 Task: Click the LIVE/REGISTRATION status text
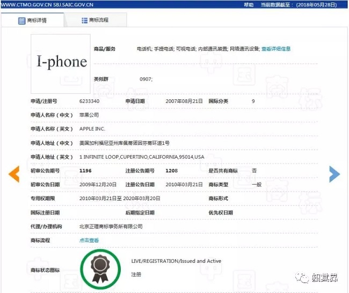[176, 261]
